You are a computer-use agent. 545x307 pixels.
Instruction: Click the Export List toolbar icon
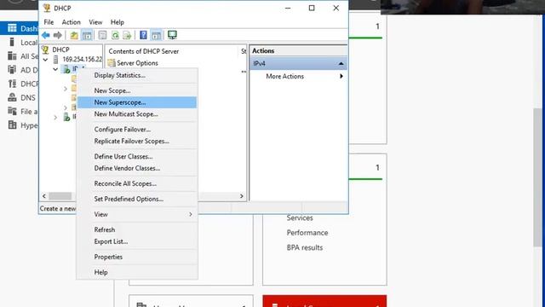pos(127,35)
